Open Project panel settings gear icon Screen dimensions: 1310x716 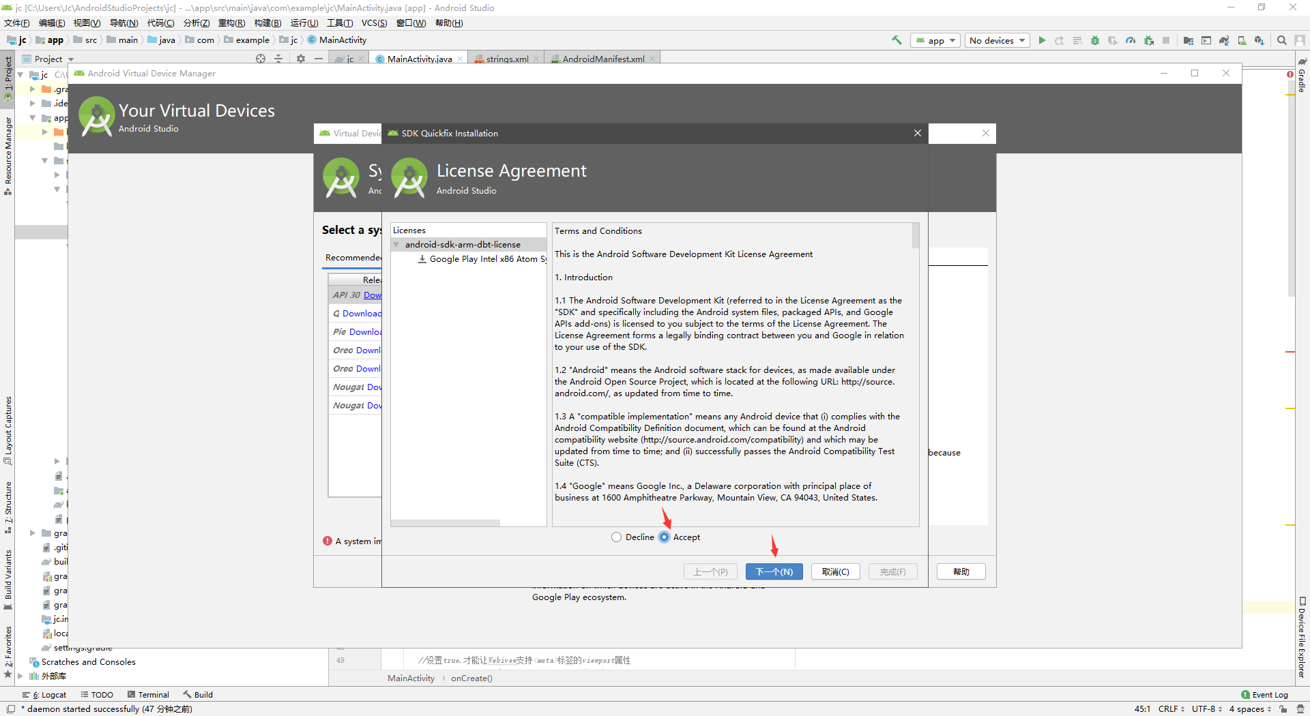[x=301, y=59]
